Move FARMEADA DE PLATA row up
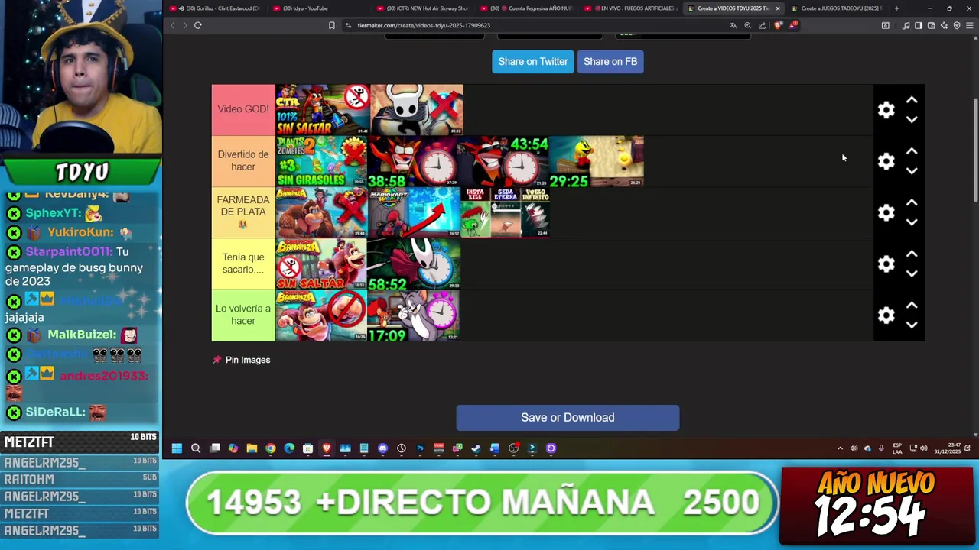The image size is (979, 550). 912,202
